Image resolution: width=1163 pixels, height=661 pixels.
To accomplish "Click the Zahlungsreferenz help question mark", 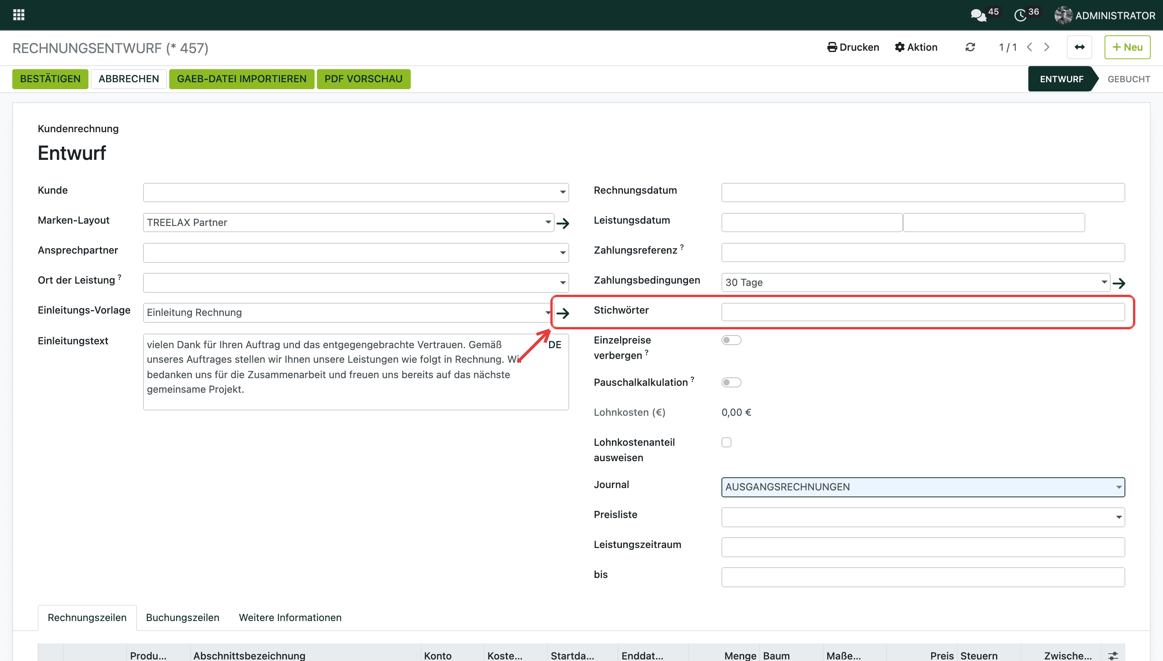I will click(682, 247).
